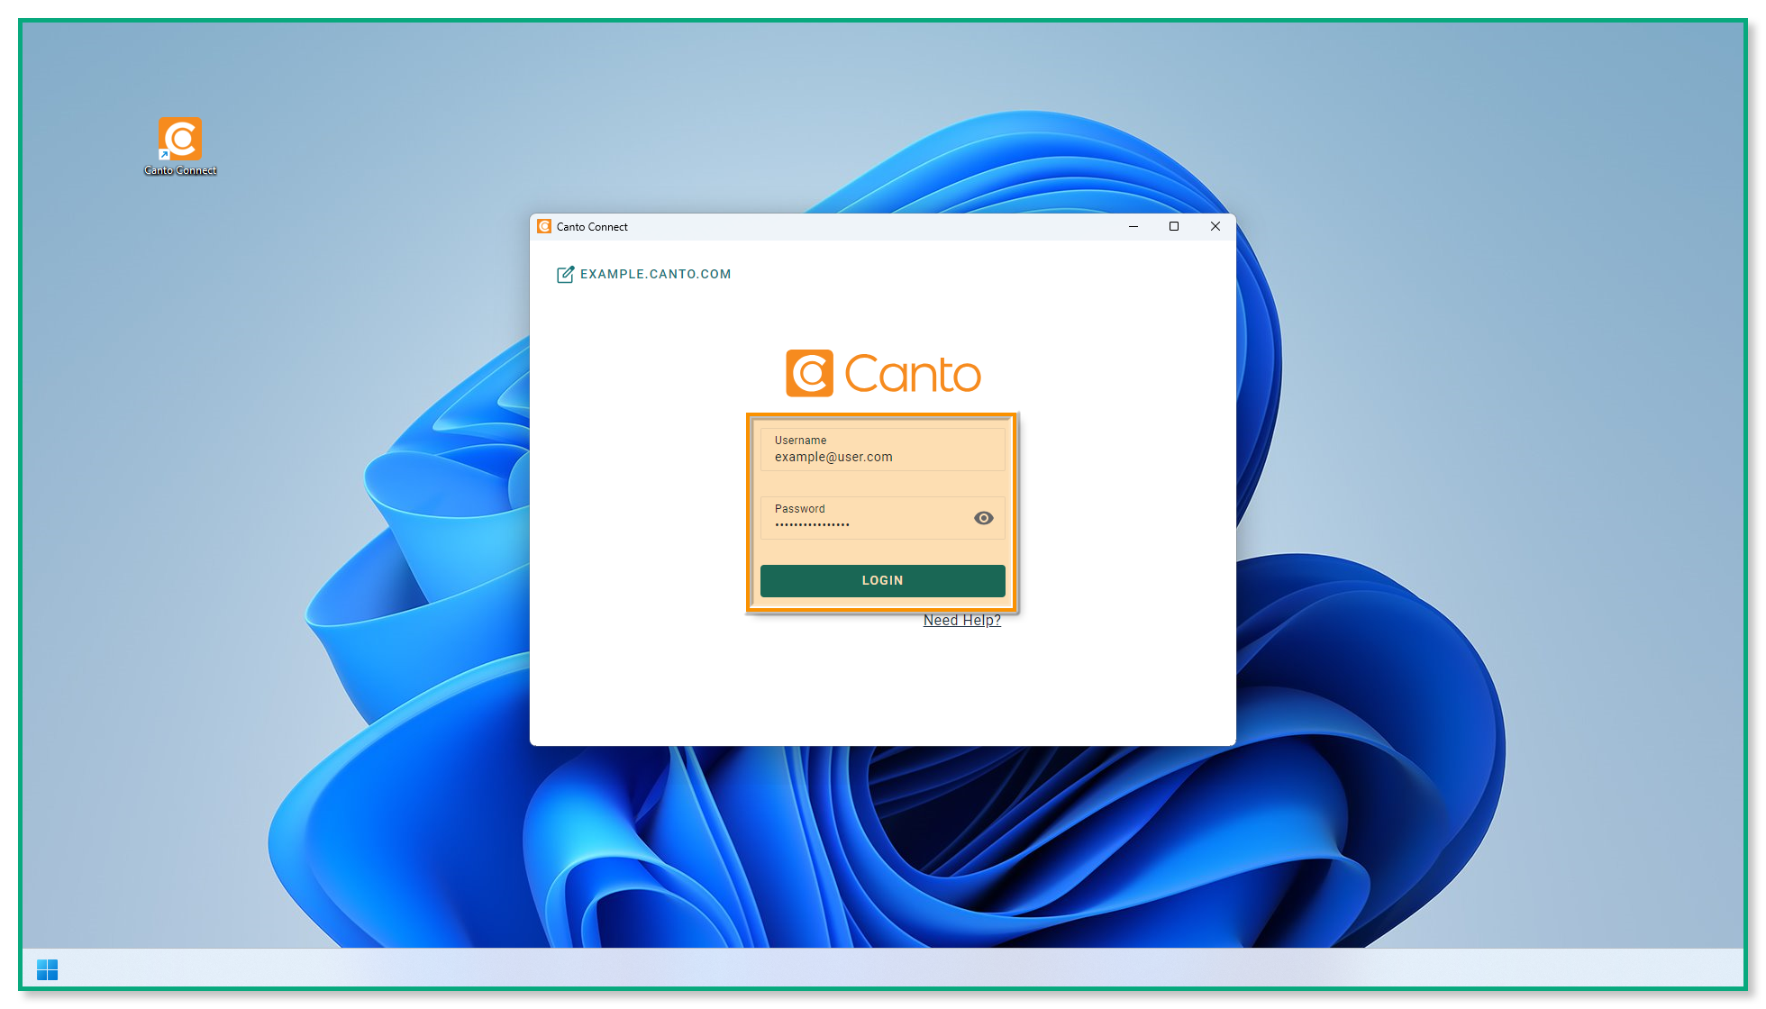Select the Canto Connect desktop shortcut label

[x=180, y=170]
